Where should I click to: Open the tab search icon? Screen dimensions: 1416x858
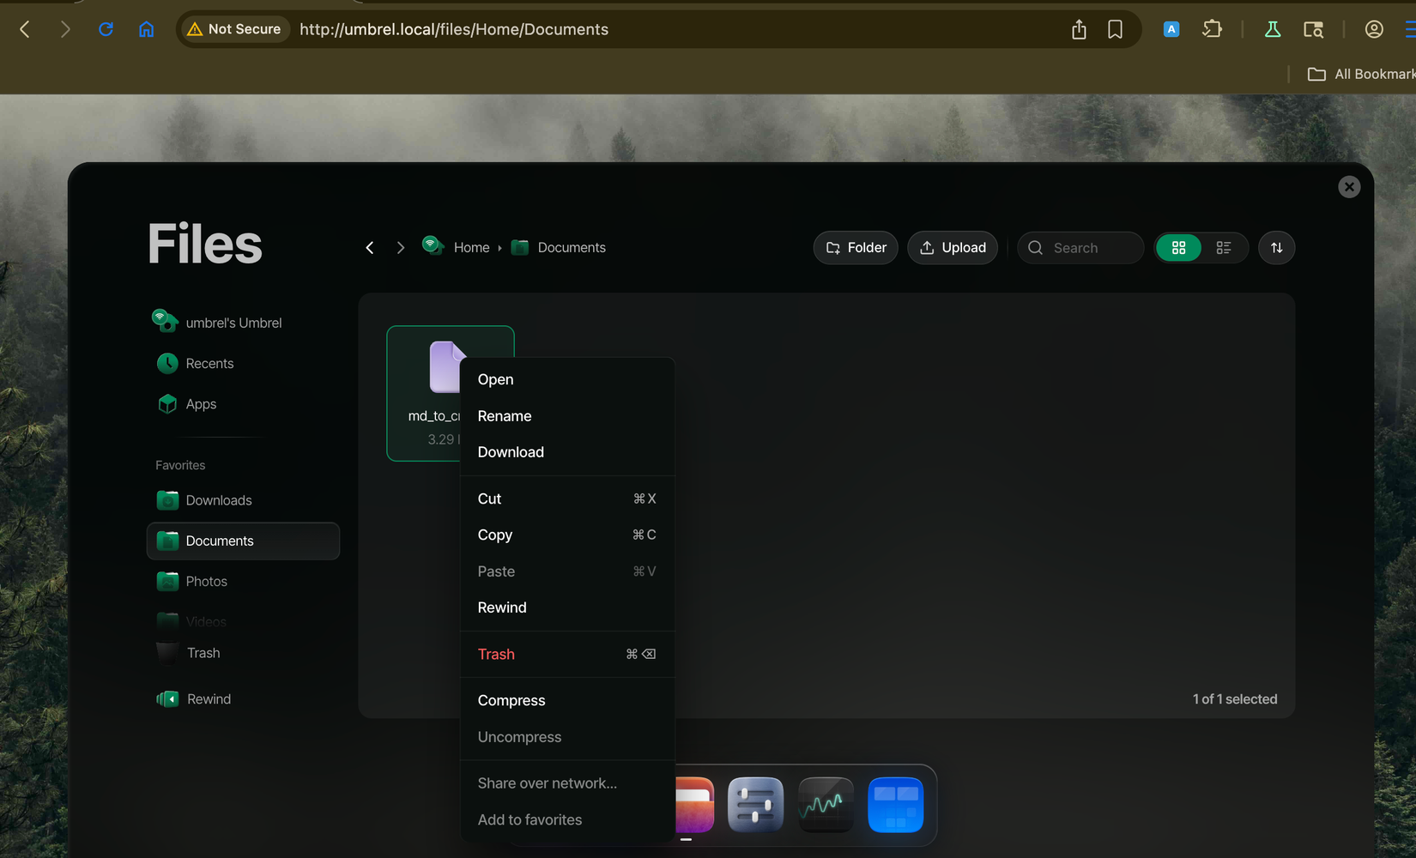[x=1313, y=29]
